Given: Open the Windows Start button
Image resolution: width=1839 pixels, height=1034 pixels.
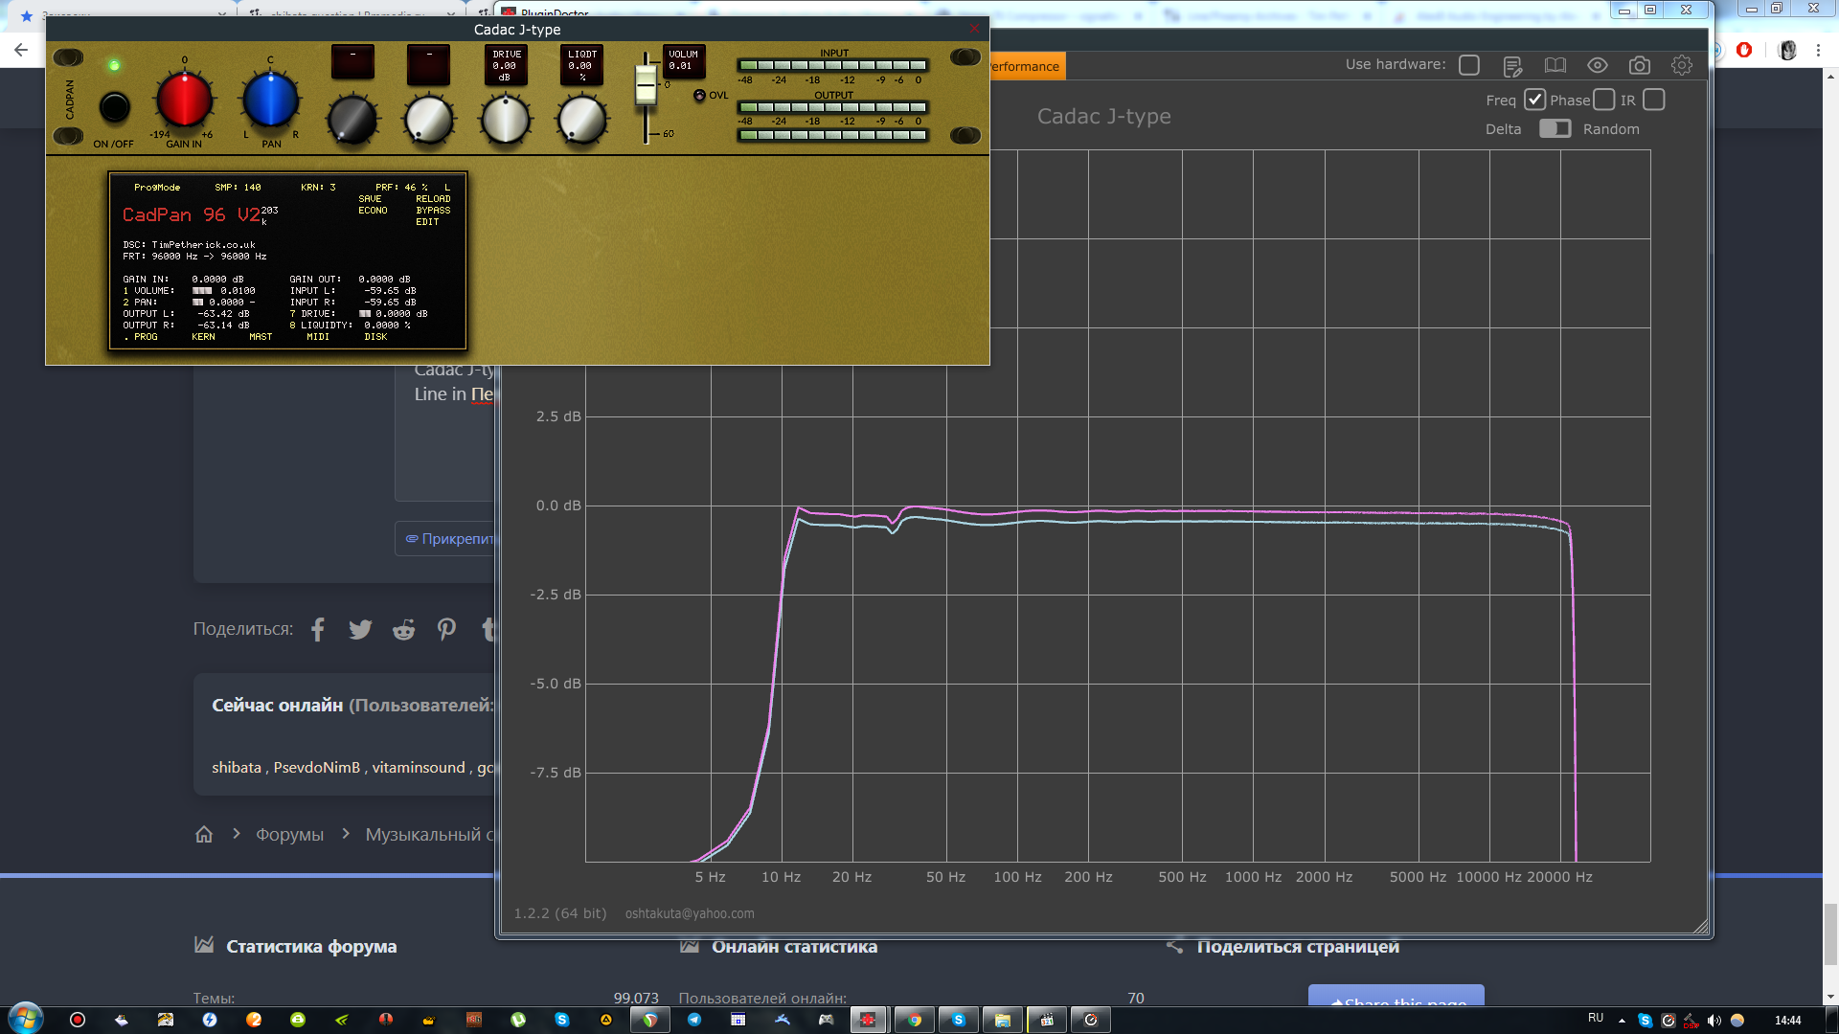Looking at the screenshot, I should 25,1019.
